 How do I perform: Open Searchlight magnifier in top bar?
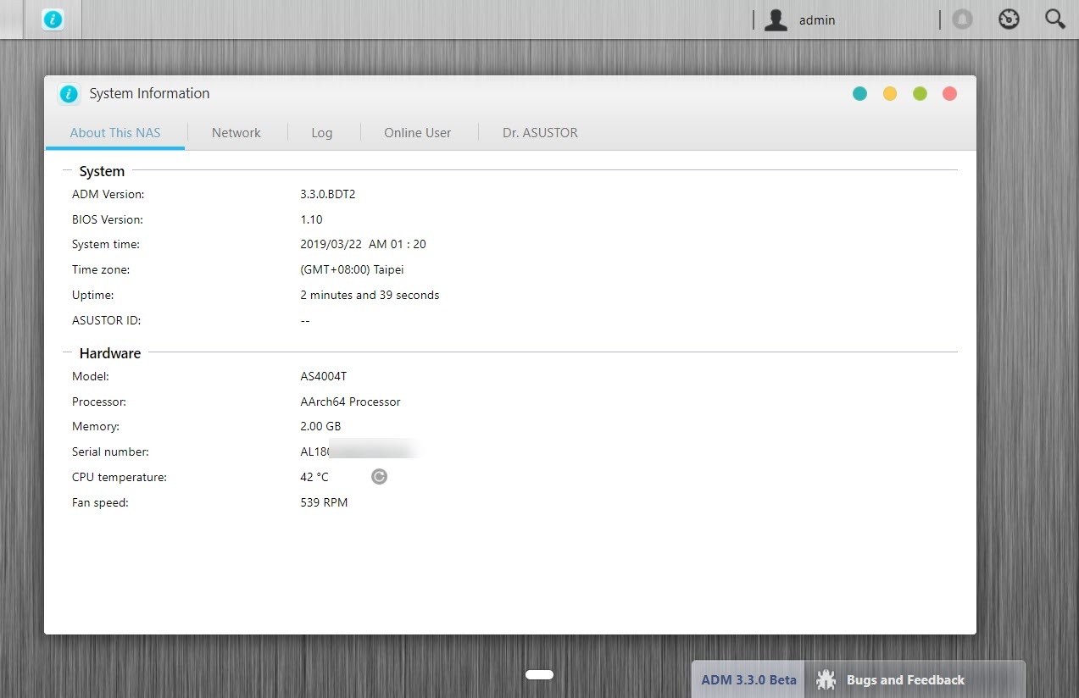(x=1055, y=19)
